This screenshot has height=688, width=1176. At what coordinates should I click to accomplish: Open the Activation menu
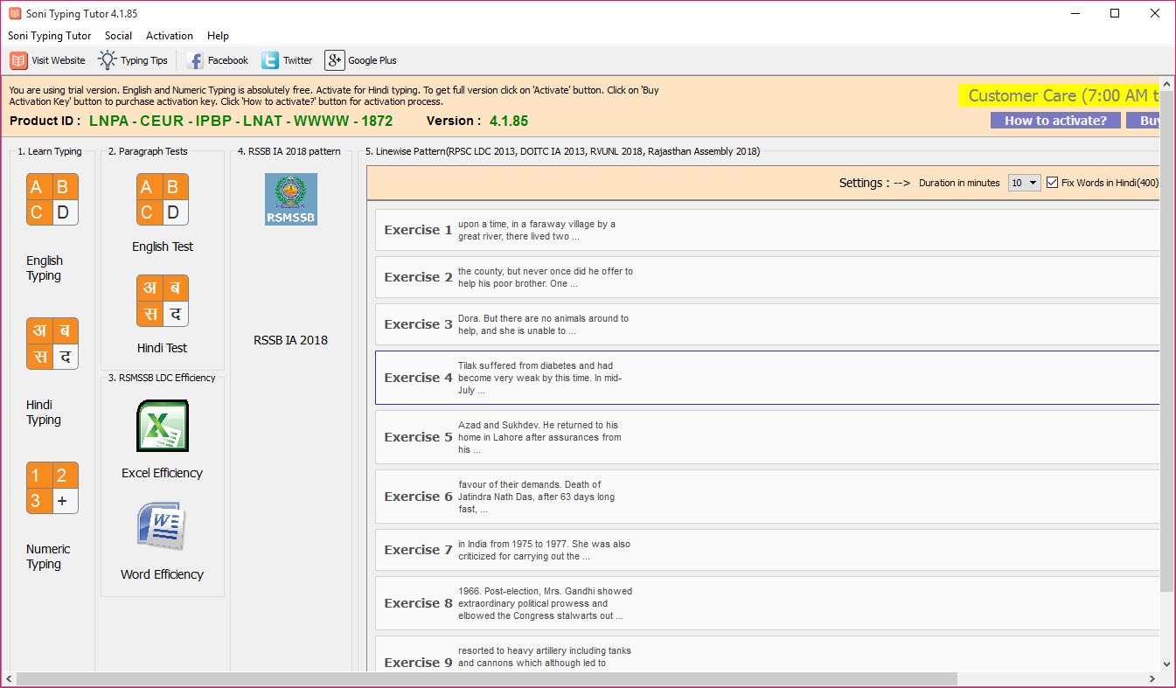pos(170,36)
